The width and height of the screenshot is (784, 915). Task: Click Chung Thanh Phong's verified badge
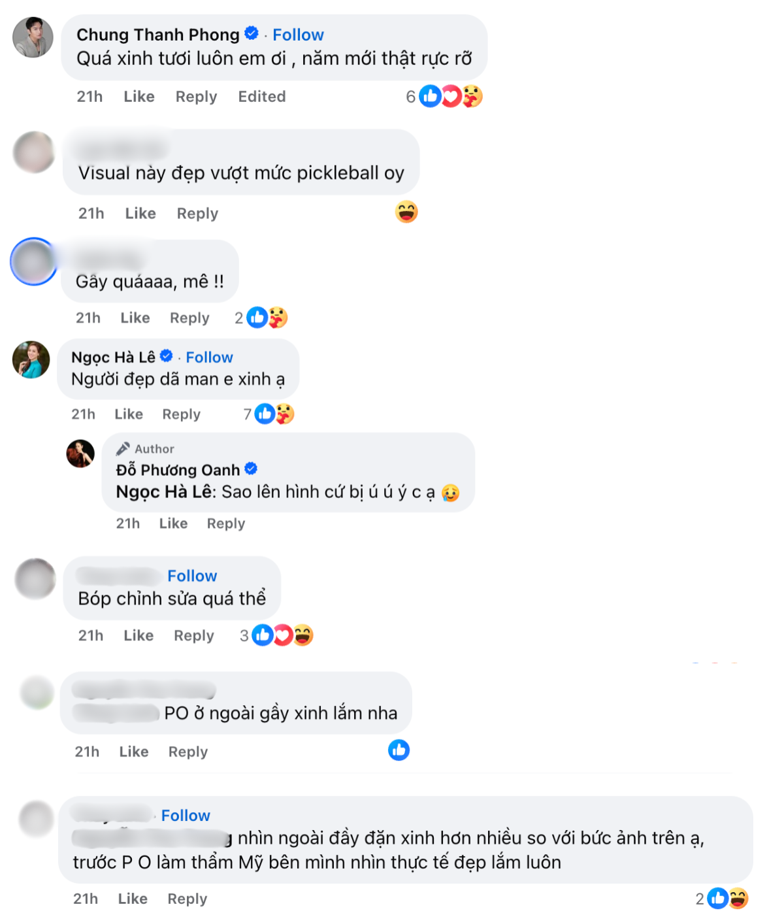coord(252,33)
